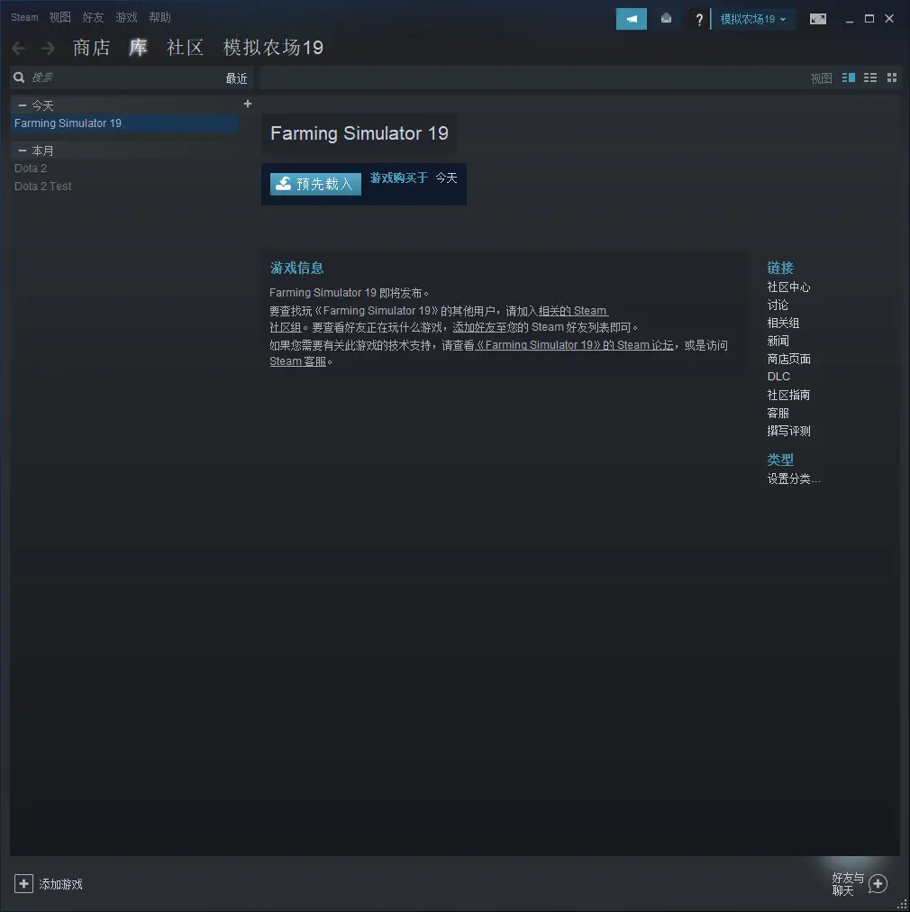The height and width of the screenshot is (912, 910).
Task: Click the 视图 label beside view icons
Action: (x=821, y=78)
